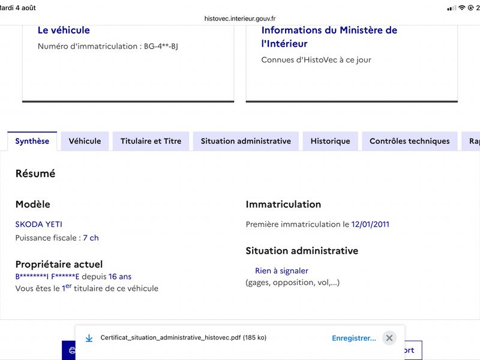Open the Historique tab
This screenshot has height=360, width=480.
tap(331, 141)
